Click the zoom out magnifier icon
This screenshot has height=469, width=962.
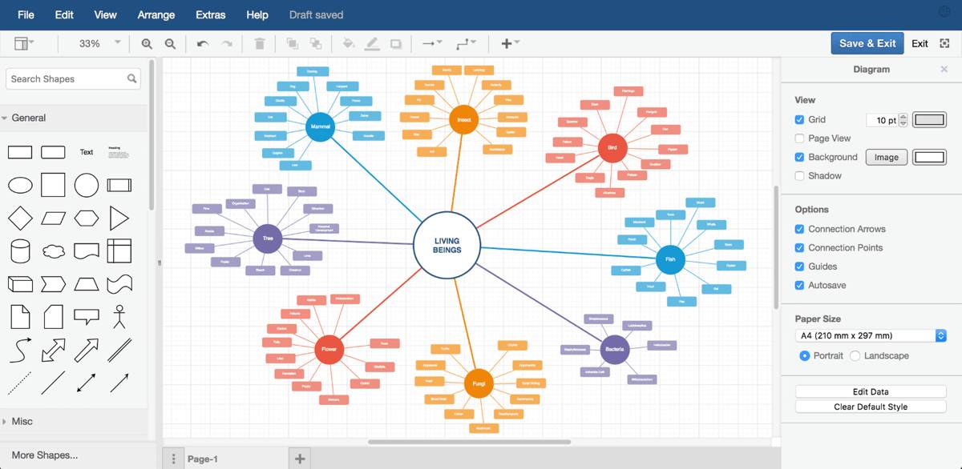tap(170, 44)
